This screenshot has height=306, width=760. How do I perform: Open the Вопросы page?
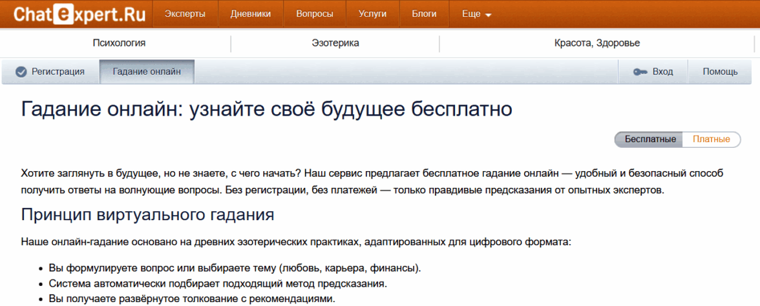click(314, 14)
